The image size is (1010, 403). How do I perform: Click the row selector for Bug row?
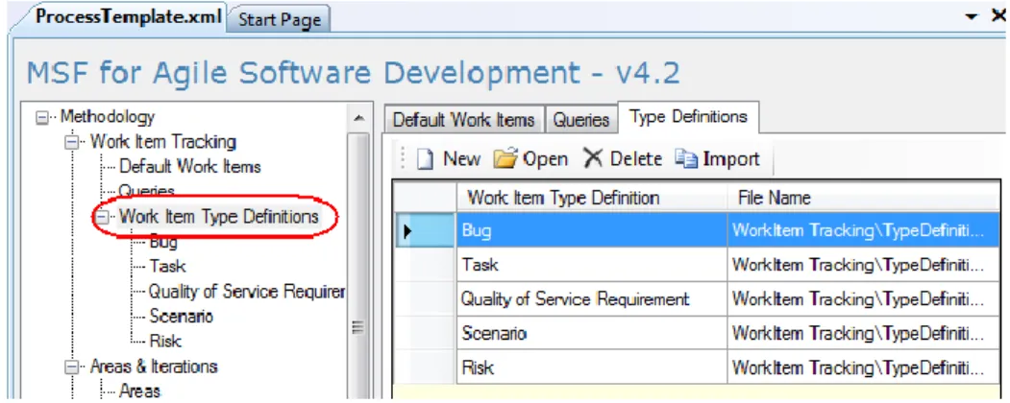(425, 229)
